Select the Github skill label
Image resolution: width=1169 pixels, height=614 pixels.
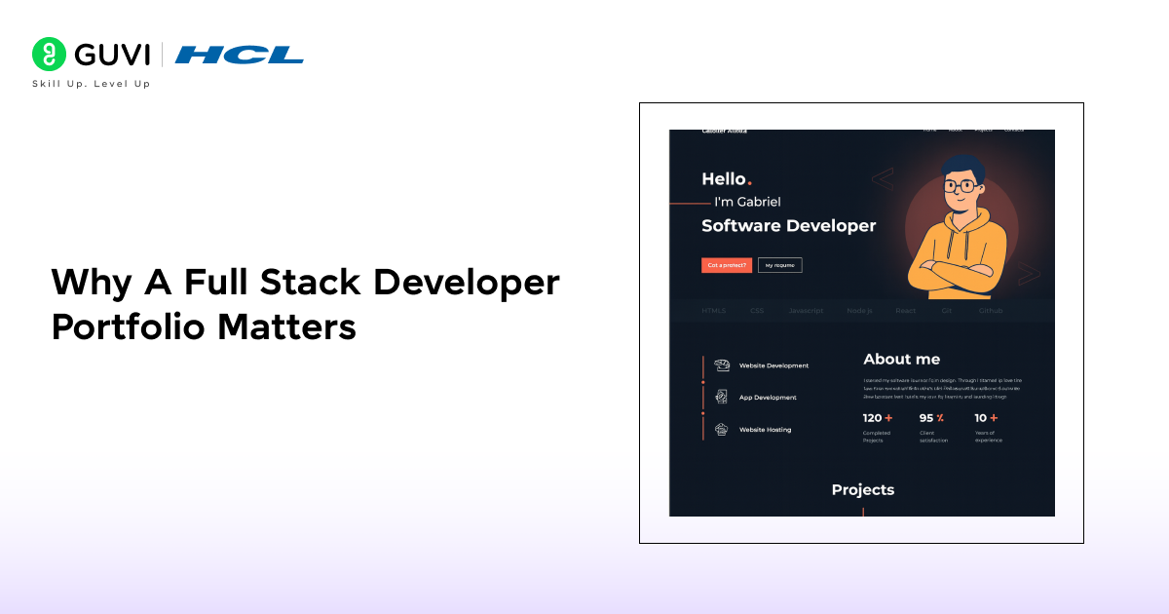991,311
